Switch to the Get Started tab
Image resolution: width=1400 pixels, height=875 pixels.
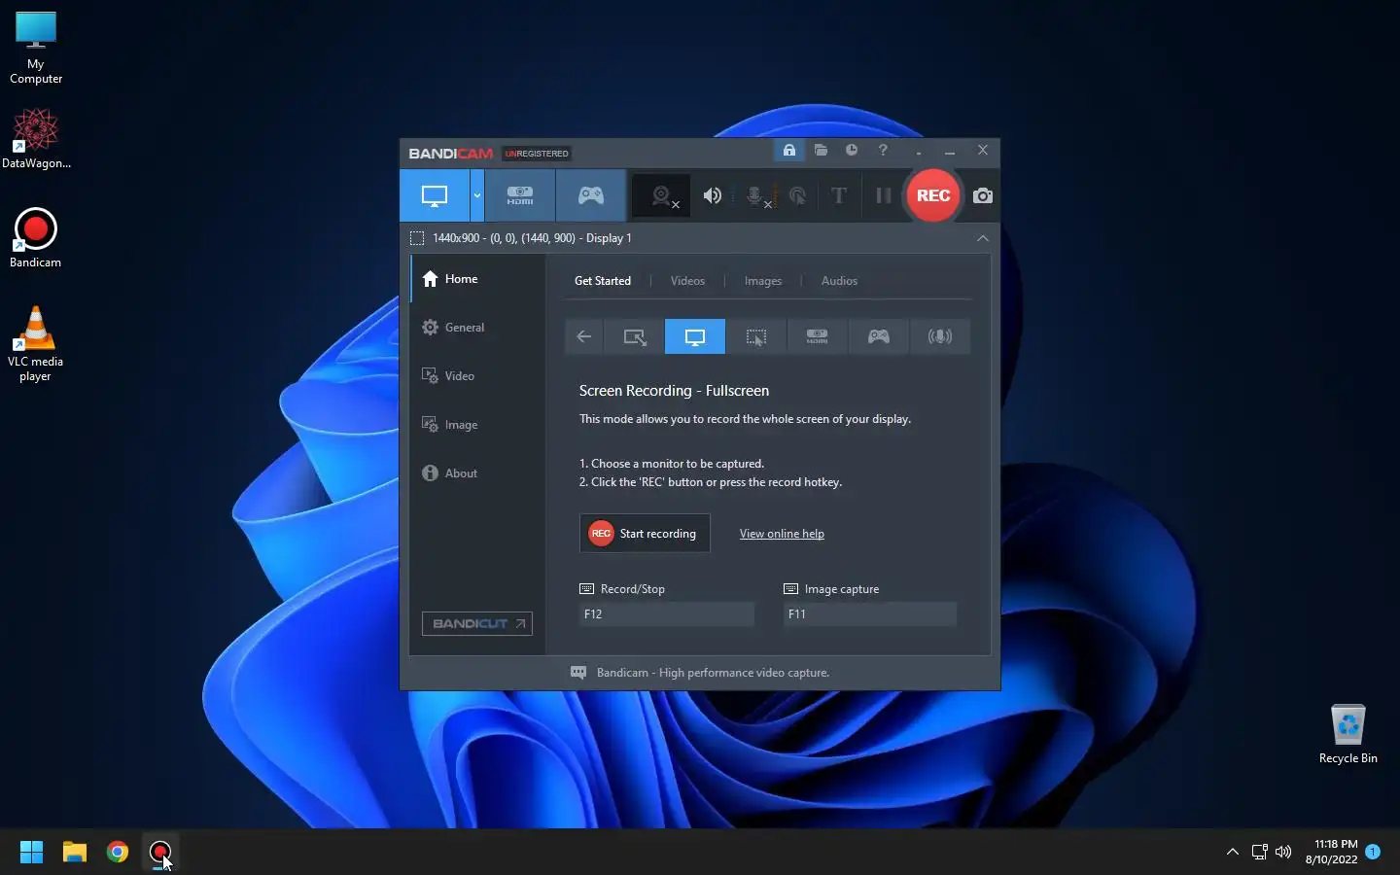[603, 281]
